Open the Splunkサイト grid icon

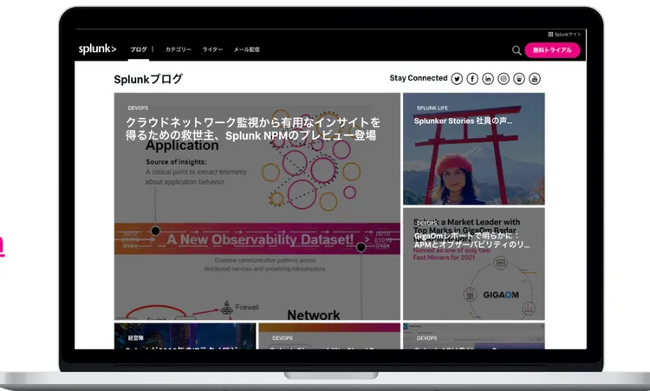[550, 35]
